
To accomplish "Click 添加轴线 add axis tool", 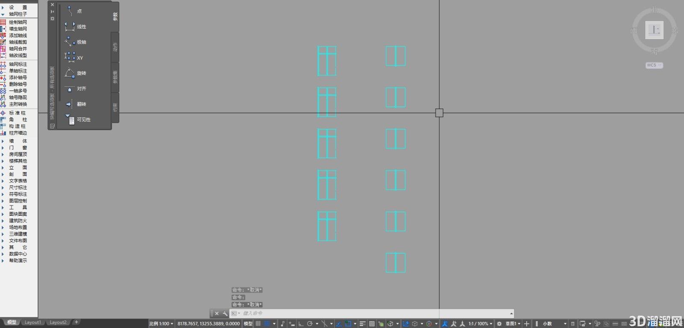I will tap(14, 35).
